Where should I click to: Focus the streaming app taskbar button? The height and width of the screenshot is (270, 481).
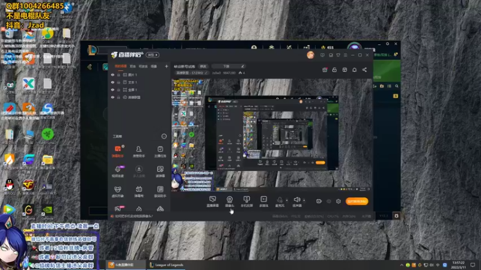pos(126,265)
